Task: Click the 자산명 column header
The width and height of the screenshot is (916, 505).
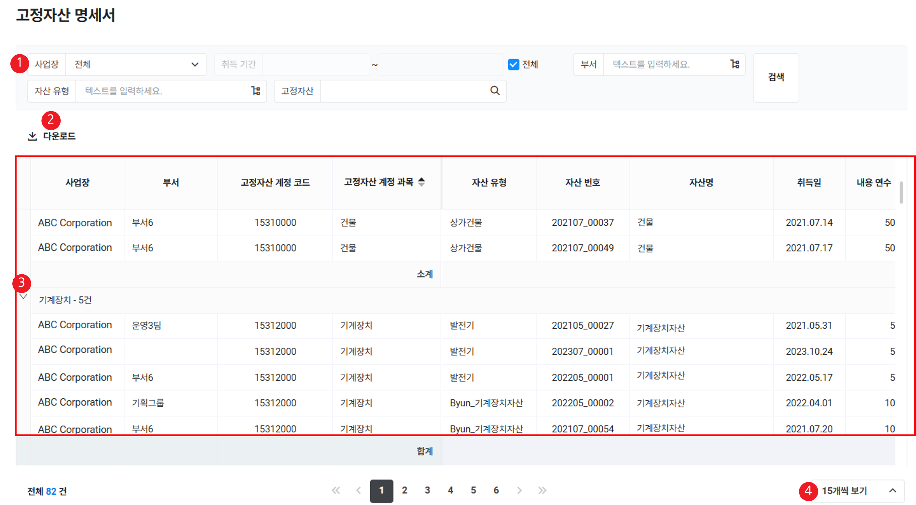Action: 701,182
